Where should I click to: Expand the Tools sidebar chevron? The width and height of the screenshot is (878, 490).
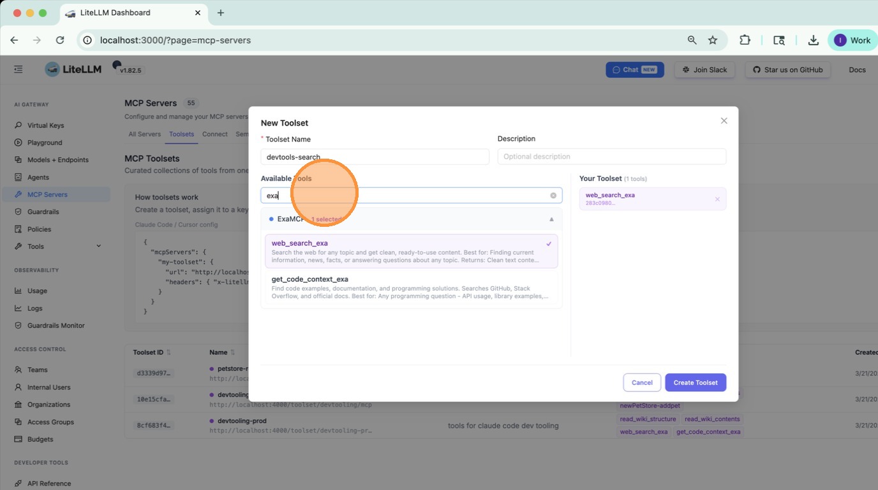pos(98,246)
